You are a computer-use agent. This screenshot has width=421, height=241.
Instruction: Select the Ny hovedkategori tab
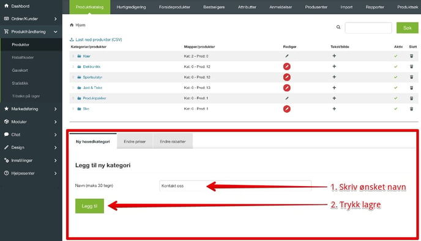(x=93, y=141)
